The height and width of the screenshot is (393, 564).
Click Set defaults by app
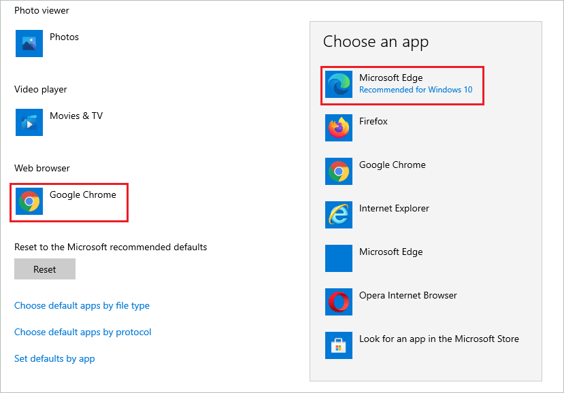pyautogui.click(x=54, y=358)
